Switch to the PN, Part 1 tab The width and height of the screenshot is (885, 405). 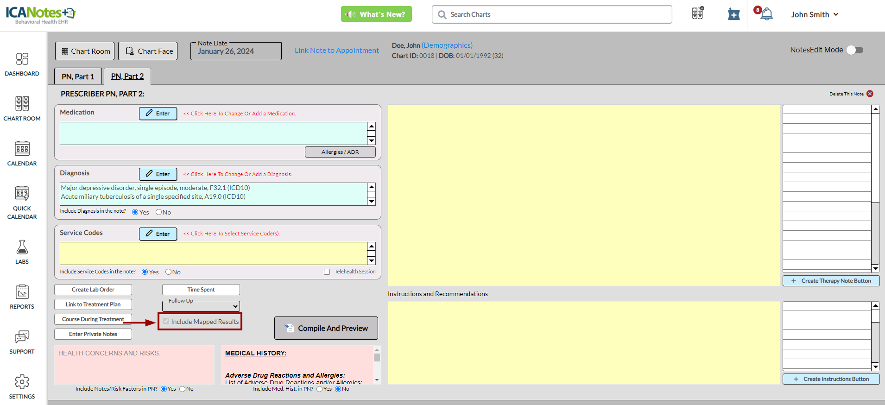click(78, 76)
